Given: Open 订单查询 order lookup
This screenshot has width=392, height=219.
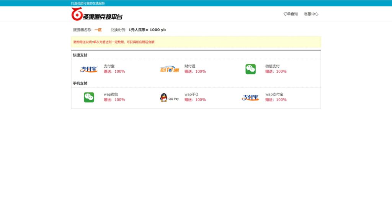Looking at the screenshot, I should 291,14.
